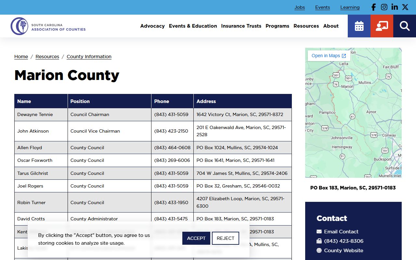This screenshot has height=260, width=416.
Task: Click address 4207 Elizabeth Loop, Marion
Action: 240,202
